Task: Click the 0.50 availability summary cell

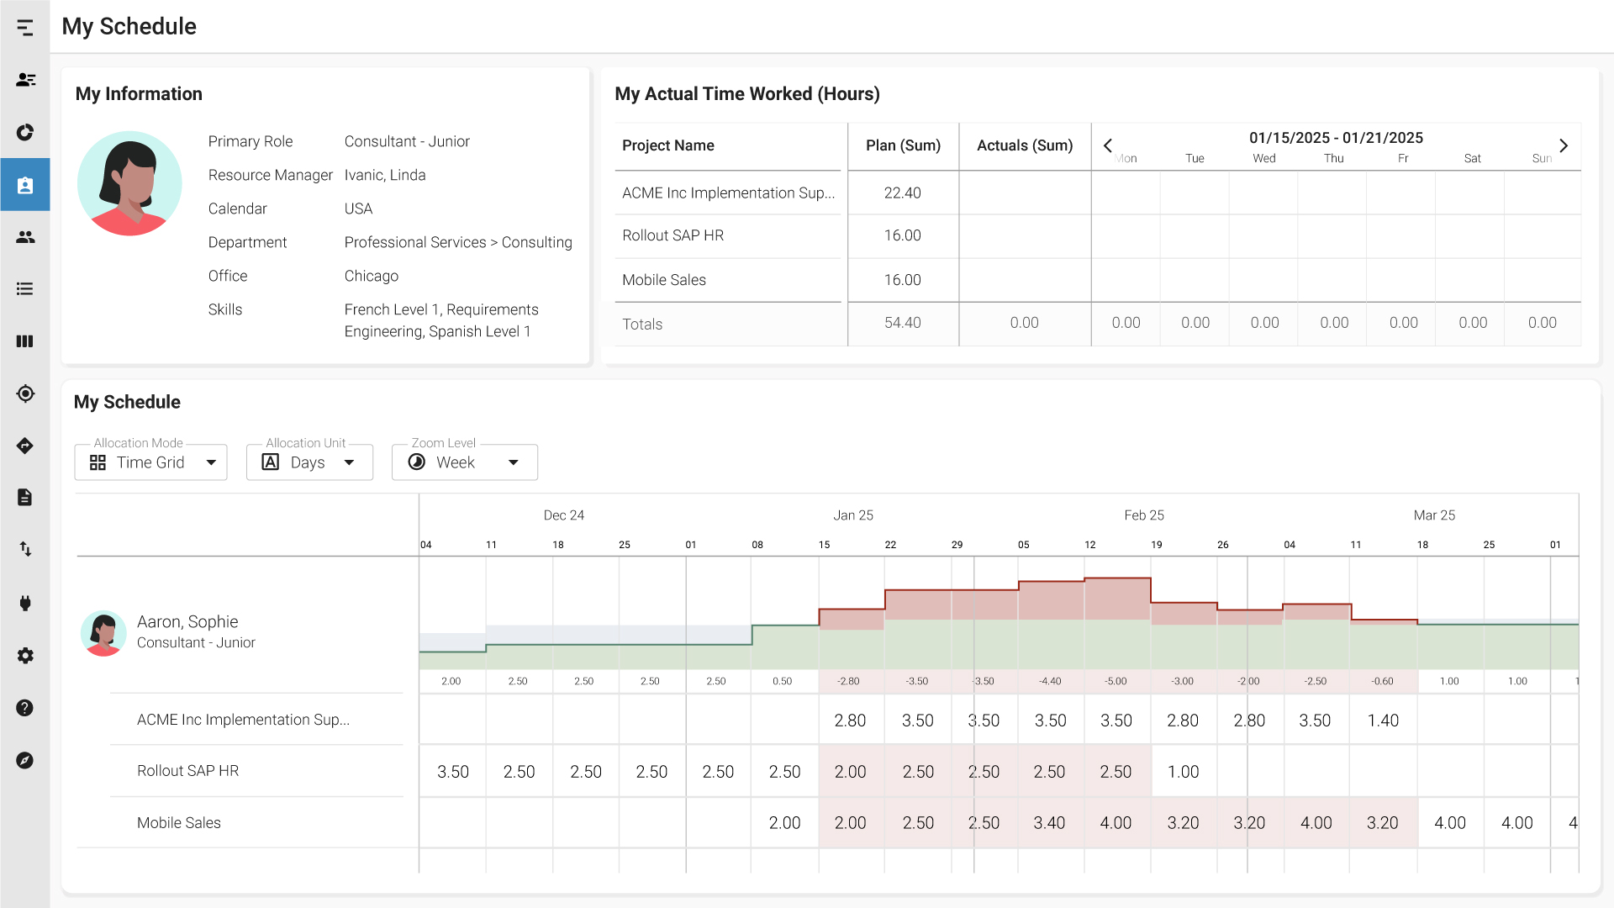Action: click(x=783, y=681)
